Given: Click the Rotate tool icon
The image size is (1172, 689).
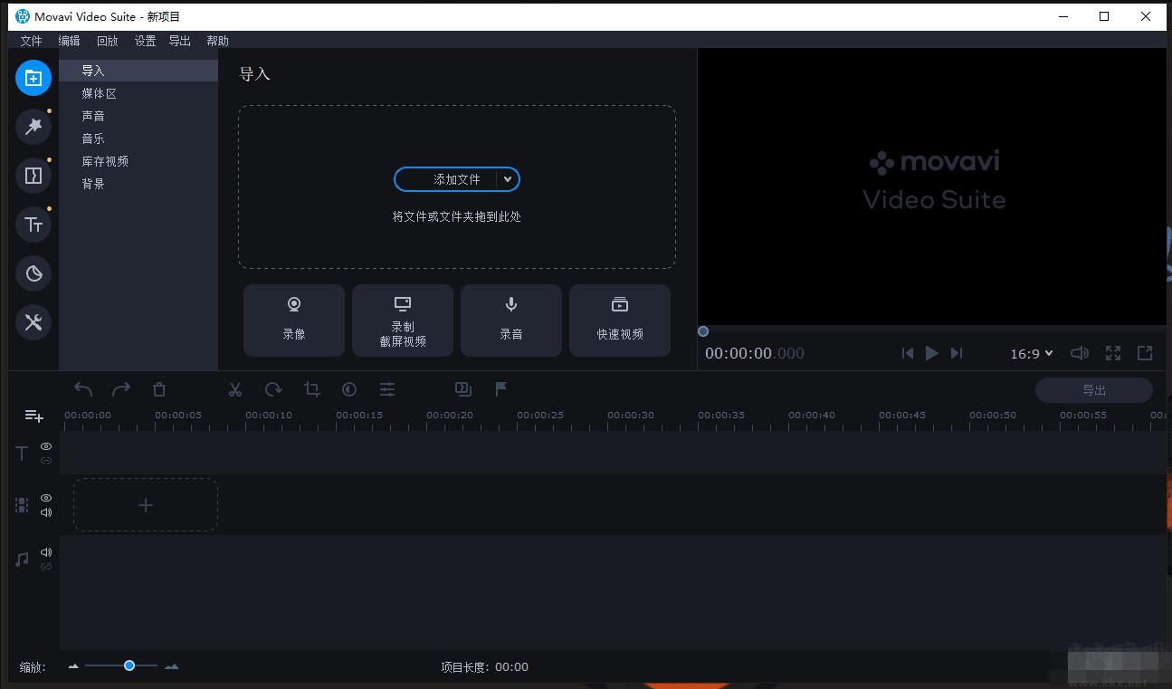Looking at the screenshot, I should tap(273, 388).
